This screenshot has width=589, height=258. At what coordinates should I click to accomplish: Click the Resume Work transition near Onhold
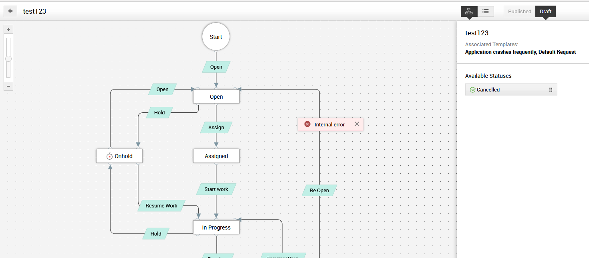[161, 206]
